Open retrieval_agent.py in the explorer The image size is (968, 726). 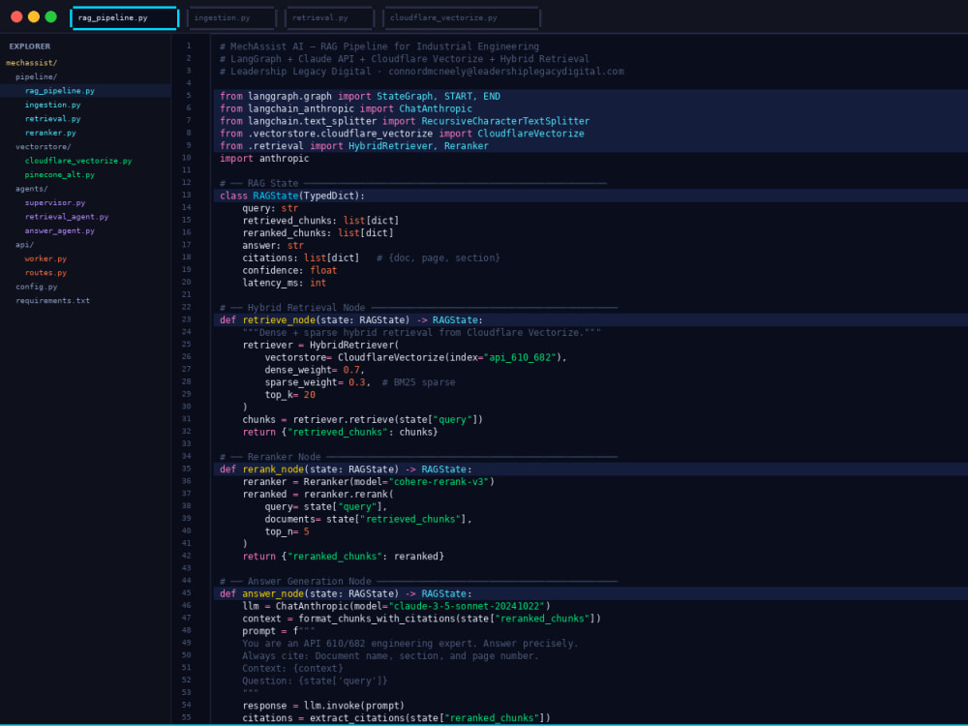tap(67, 217)
